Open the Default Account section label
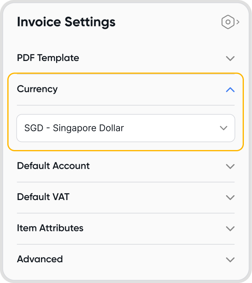Viewport: 252px width, 283px height. (53, 166)
